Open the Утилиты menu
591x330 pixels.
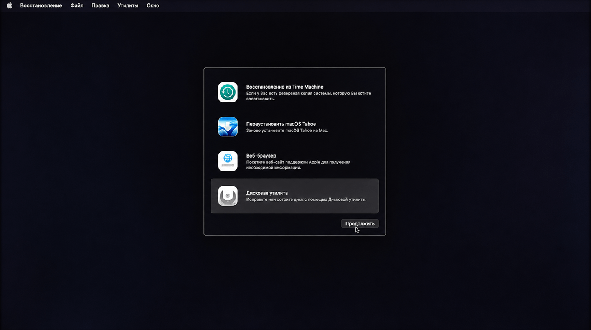pos(128,5)
